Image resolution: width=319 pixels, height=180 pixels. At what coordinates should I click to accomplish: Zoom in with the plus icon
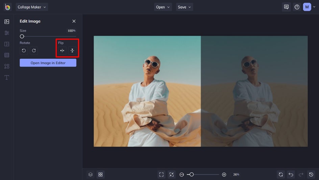coord(224,175)
